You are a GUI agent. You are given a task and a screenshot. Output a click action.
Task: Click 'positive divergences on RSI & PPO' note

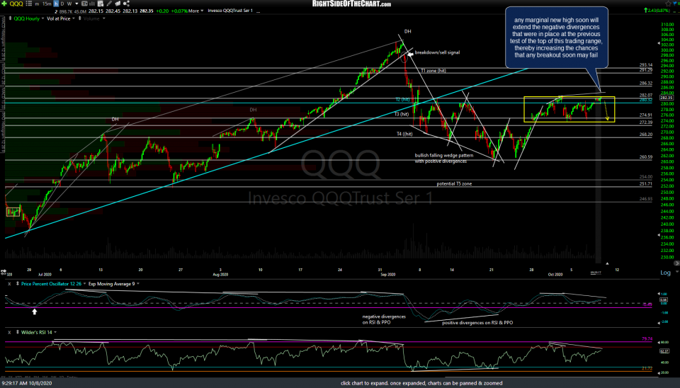[477, 323]
